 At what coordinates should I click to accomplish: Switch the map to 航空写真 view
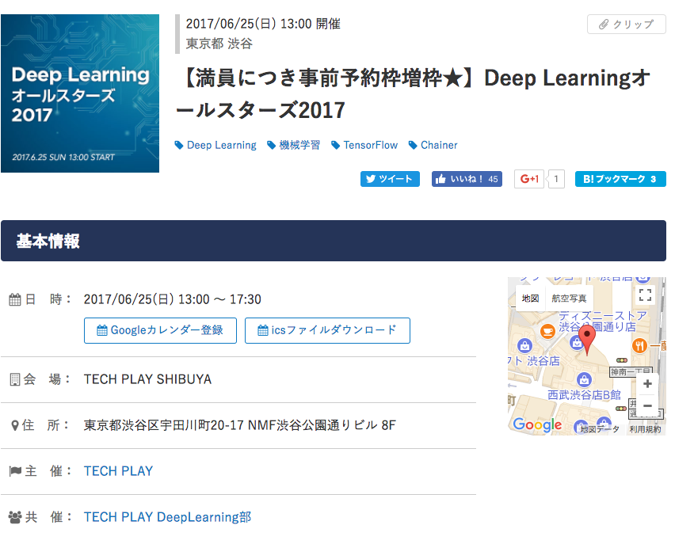click(569, 299)
